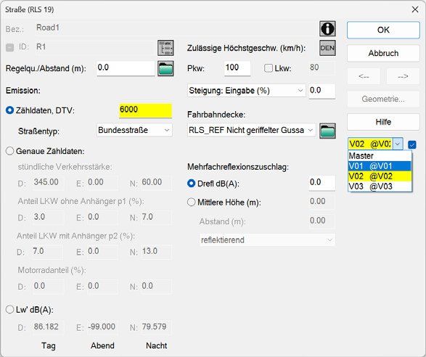The image size is (426, 357).
Task: Expand the Straßentyp Bundesstraße dropdown
Action: click(134, 130)
